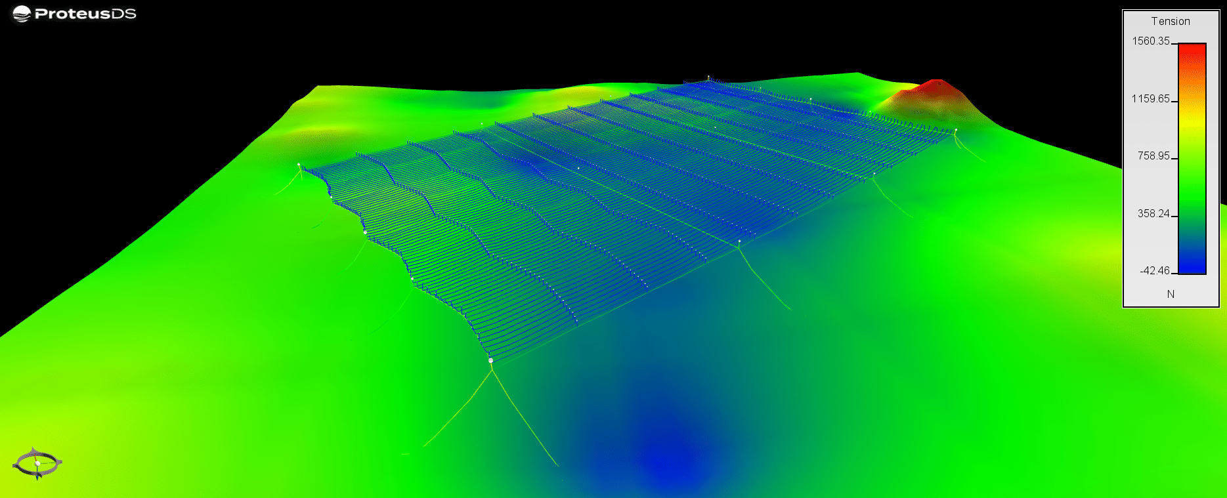This screenshot has height=498, width=1227.
Task: Click the view orientation compass gizmo
Action: pyautogui.click(x=37, y=463)
